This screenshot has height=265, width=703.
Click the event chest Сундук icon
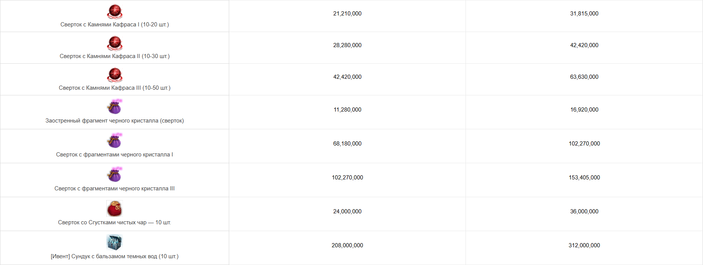115,242
